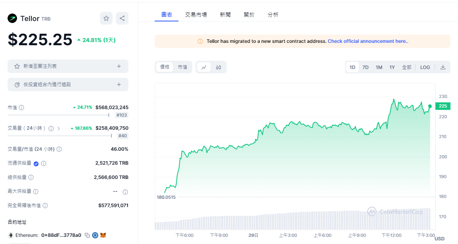Select the 分析 tab

point(273,15)
